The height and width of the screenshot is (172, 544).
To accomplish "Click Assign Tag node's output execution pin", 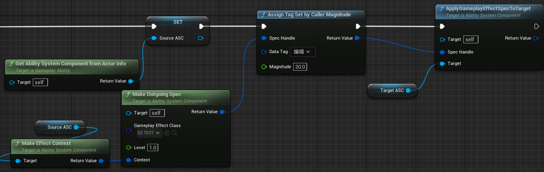I will pos(358,27).
